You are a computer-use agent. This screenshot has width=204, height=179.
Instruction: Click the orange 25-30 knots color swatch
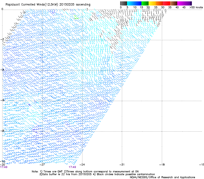159,3
